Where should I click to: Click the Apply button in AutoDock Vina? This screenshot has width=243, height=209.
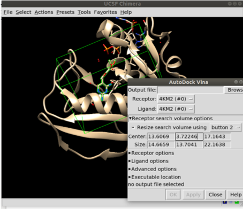(193, 195)
